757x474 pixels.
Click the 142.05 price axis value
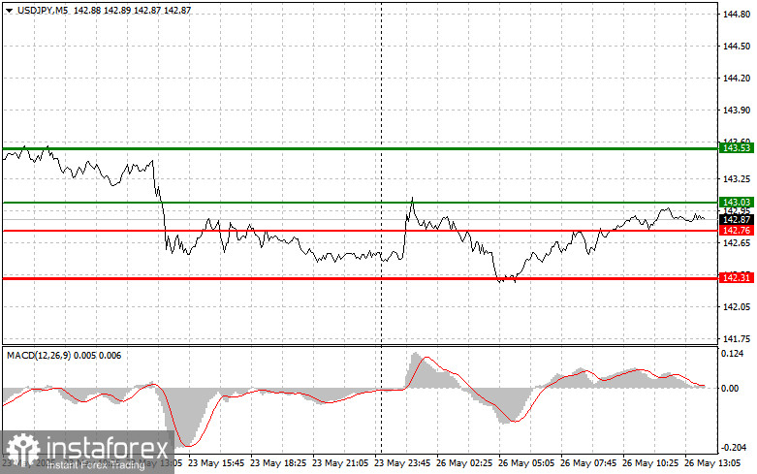(737, 307)
